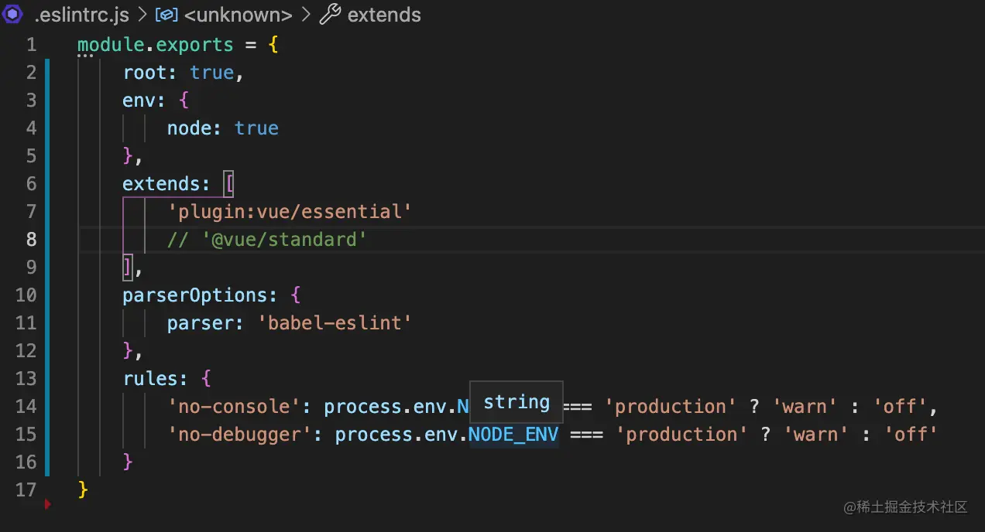Screen dimensions: 985x532
Task: Click the opening bracket after extends:
Action: click(228, 184)
